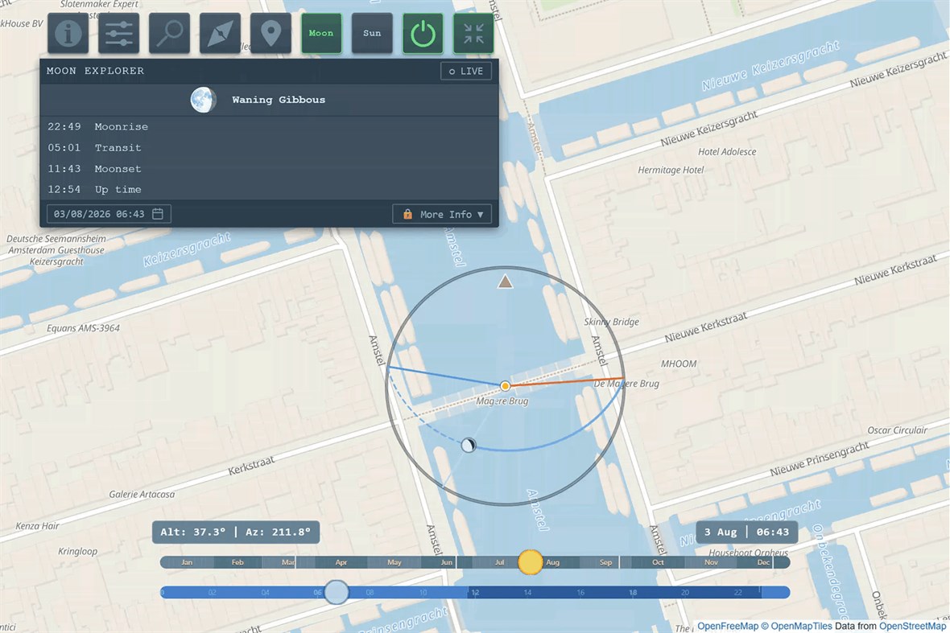The width and height of the screenshot is (950, 633).
Task: Click Oct on the month timeline
Action: (658, 562)
